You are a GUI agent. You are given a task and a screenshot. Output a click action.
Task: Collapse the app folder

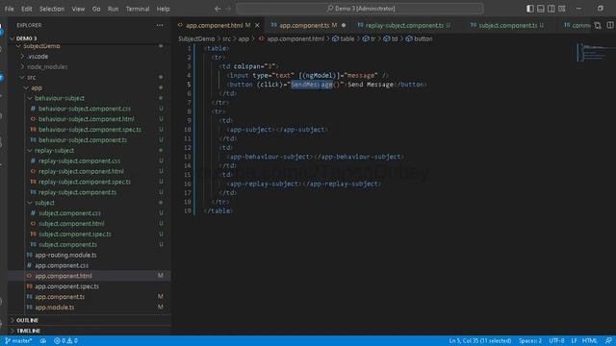click(37, 87)
